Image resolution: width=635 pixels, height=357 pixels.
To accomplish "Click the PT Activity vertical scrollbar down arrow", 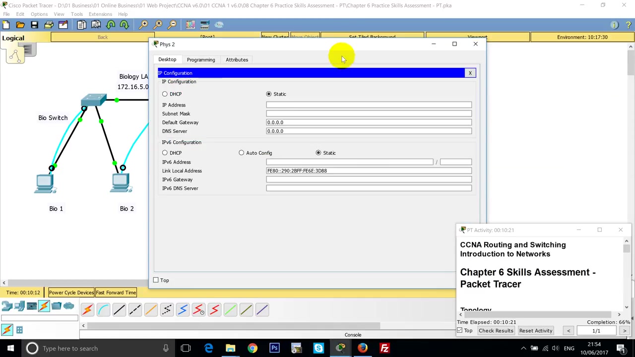I will [x=627, y=307].
